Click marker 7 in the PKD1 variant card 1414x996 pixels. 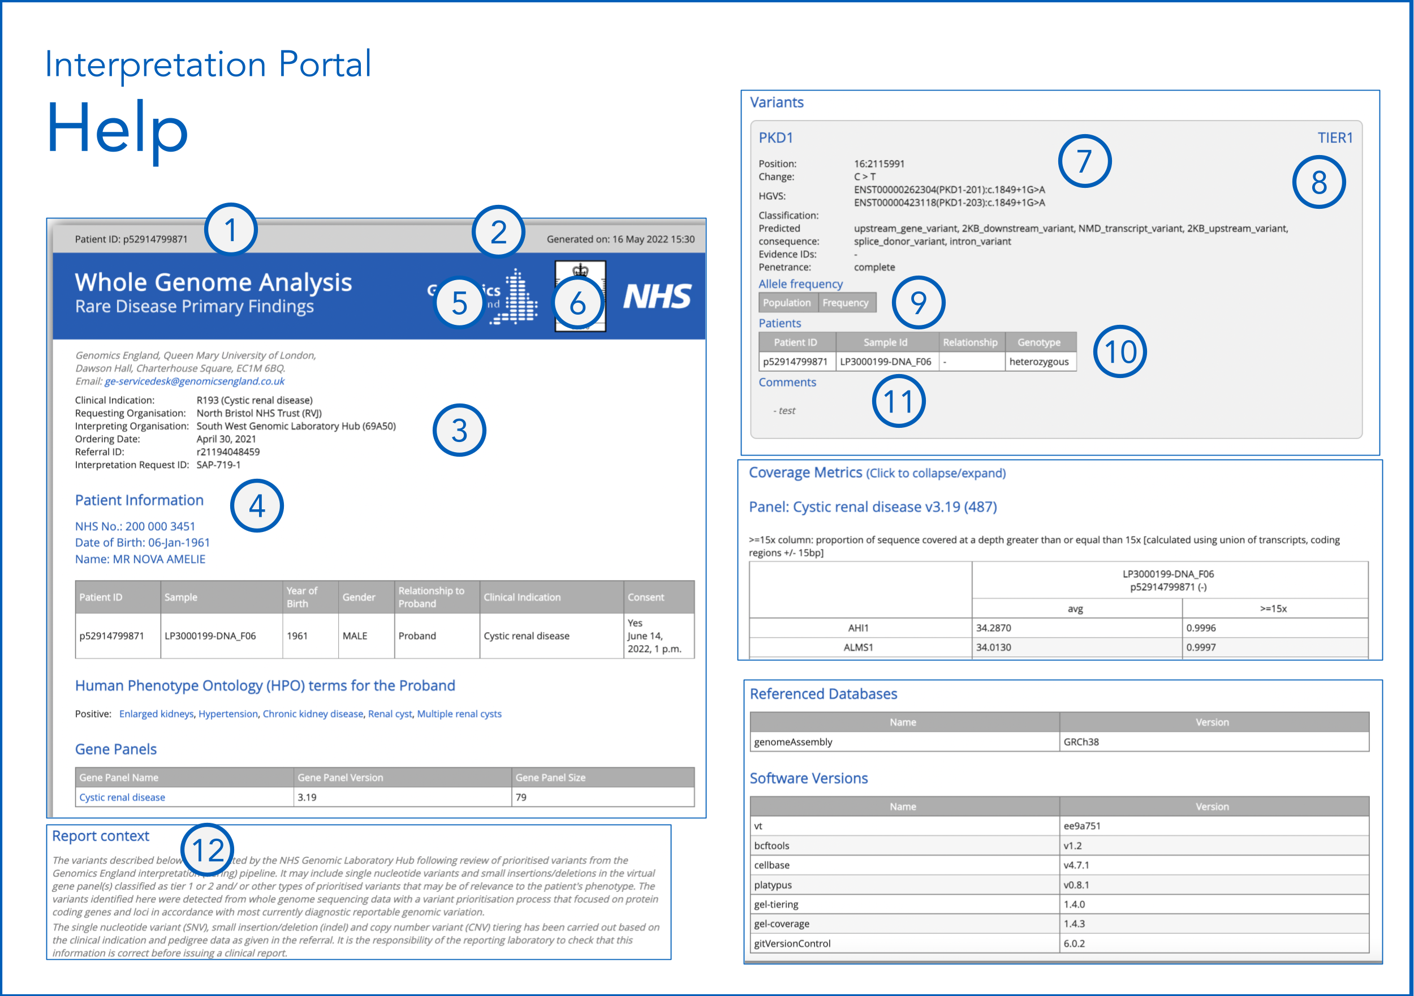(x=1084, y=161)
